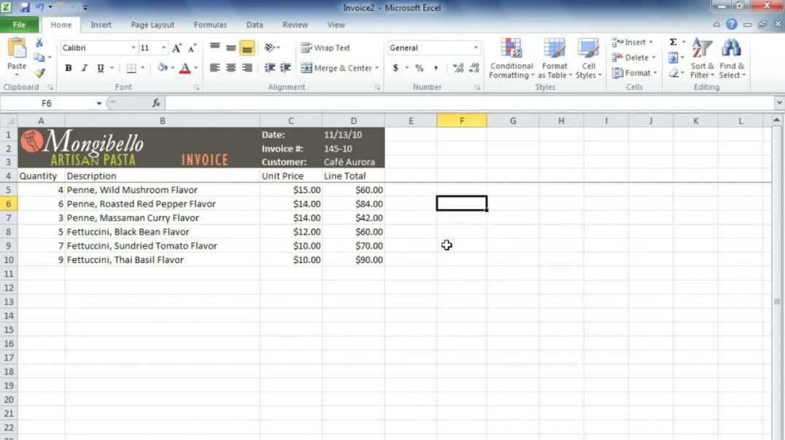The width and height of the screenshot is (785, 440).
Task: Switch to the Data tab
Action: [255, 25]
